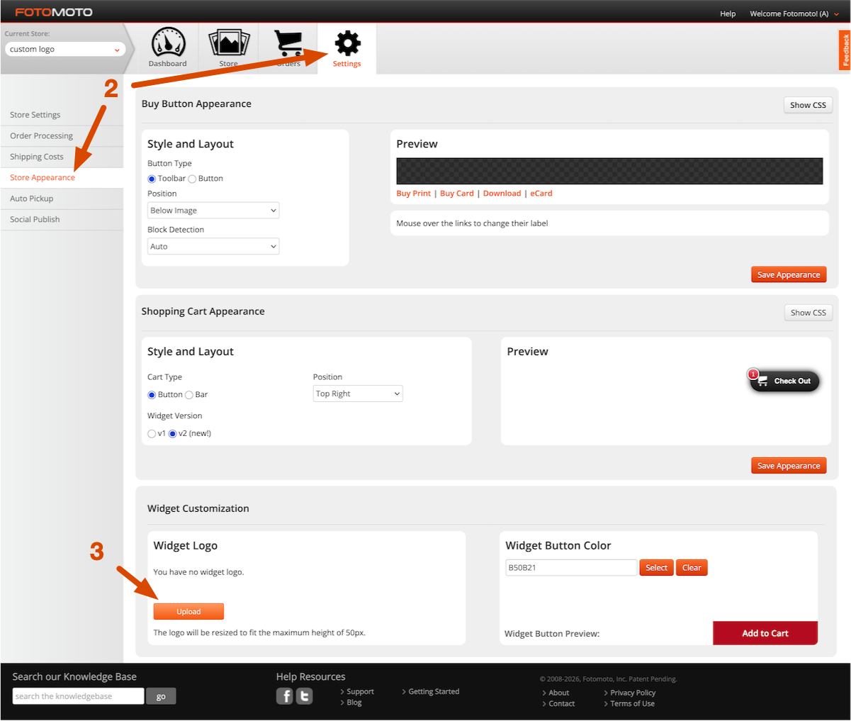Choose Bar cart type radio
The width and height of the screenshot is (851, 721).
coord(189,395)
